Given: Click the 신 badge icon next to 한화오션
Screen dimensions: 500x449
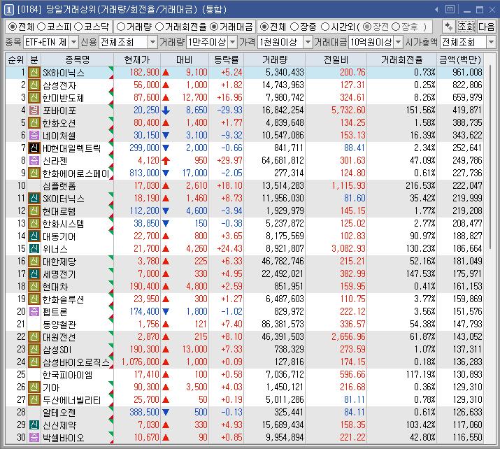Looking at the screenshot, I should click(x=34, y=123).
